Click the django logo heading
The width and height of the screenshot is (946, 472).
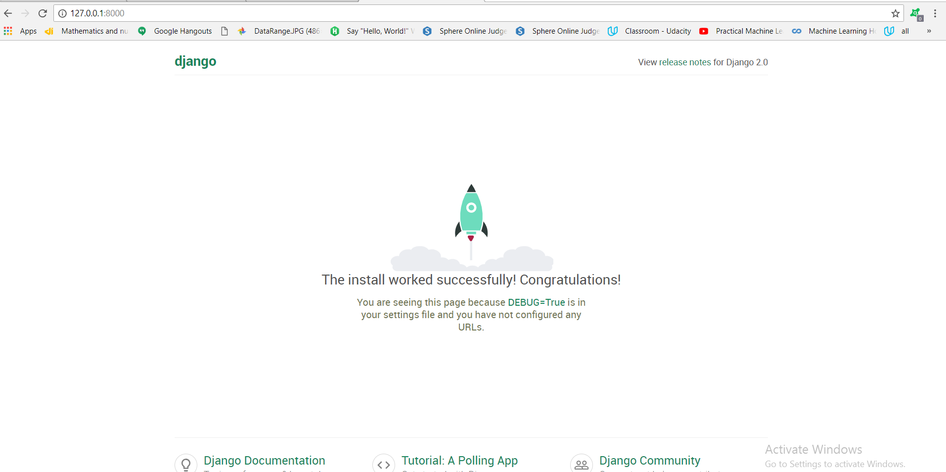click(x=195, y=61)
